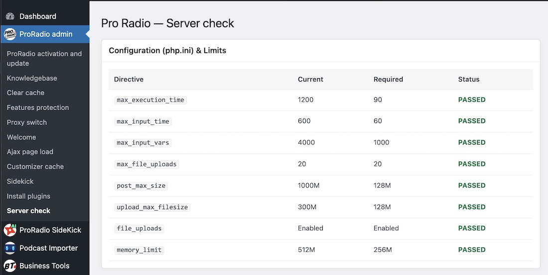Go to Features protection page
Image resolution: width=548 pixels, height=275 pixels.
tap(38, 108)
